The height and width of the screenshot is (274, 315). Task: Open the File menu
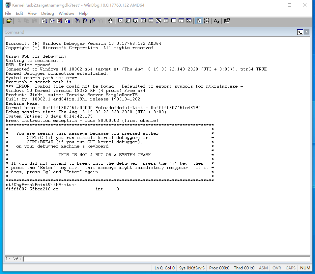8,14
